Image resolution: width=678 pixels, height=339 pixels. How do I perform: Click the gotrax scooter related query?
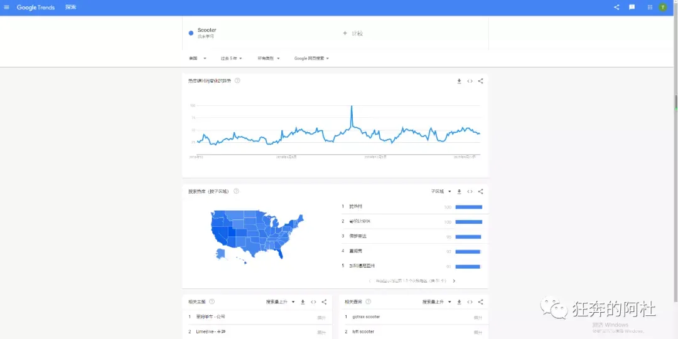coord(366,317)
